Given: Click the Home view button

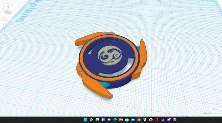Looking at the screenshot, I should coord(5,19).
